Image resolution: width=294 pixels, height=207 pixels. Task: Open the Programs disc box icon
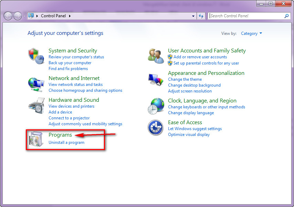(x=36, y=139)
